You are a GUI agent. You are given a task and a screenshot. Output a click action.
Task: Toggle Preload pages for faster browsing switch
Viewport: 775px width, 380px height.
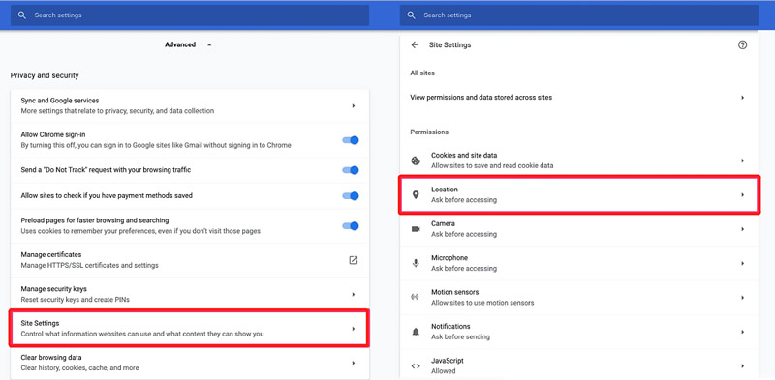coord(351,226)
